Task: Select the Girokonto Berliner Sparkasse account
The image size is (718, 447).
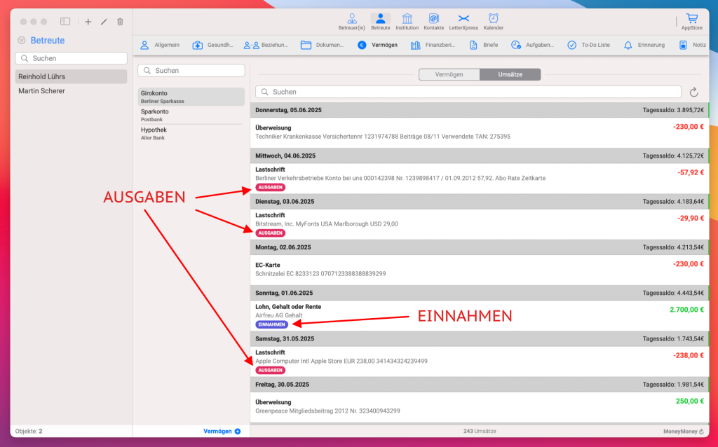Action: pos(191,97)
